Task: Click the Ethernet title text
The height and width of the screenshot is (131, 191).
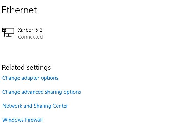Action: (19, 10)
